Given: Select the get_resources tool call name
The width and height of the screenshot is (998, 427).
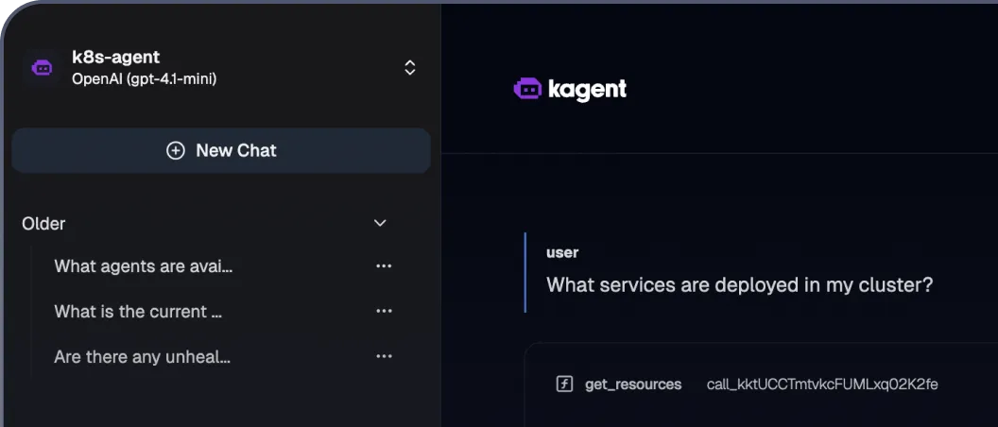Looking at the screenshot, I should click(633, 384).
